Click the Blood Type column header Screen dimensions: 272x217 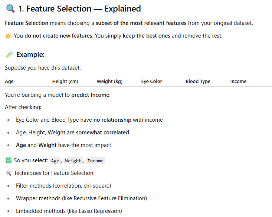[198, 82]
